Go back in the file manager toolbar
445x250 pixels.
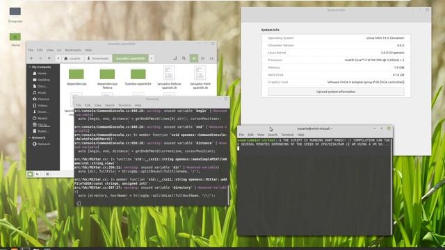tap(32, 58)
